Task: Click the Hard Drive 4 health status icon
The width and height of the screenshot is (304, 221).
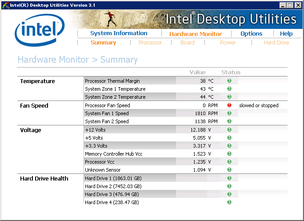Action: [x=229, y=202]
